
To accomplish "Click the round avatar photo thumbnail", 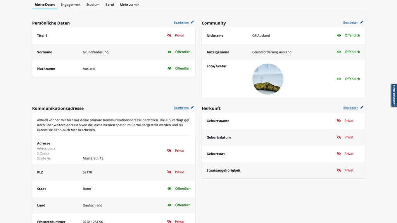I will tap(268, 79).
